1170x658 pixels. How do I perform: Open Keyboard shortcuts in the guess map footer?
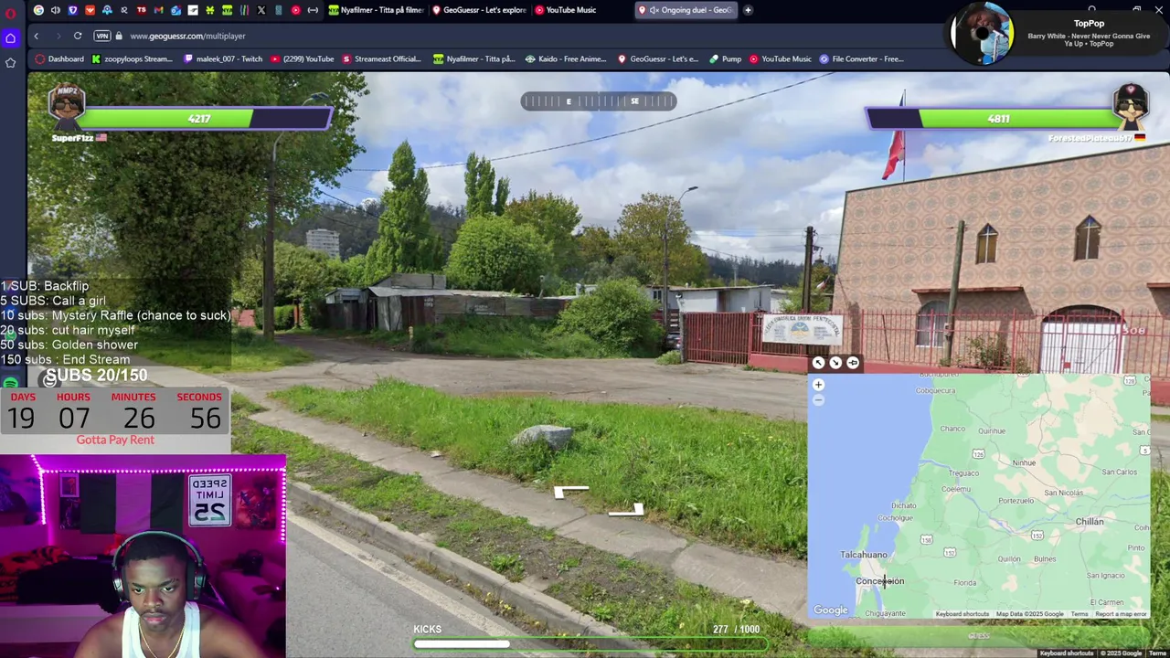click(962, 614)
